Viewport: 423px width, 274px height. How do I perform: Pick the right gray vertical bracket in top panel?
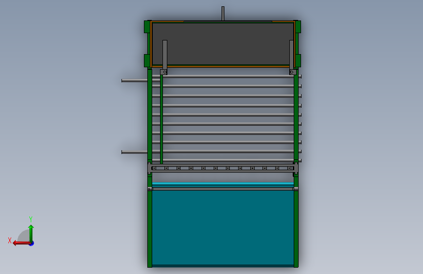tap(291, 55)
